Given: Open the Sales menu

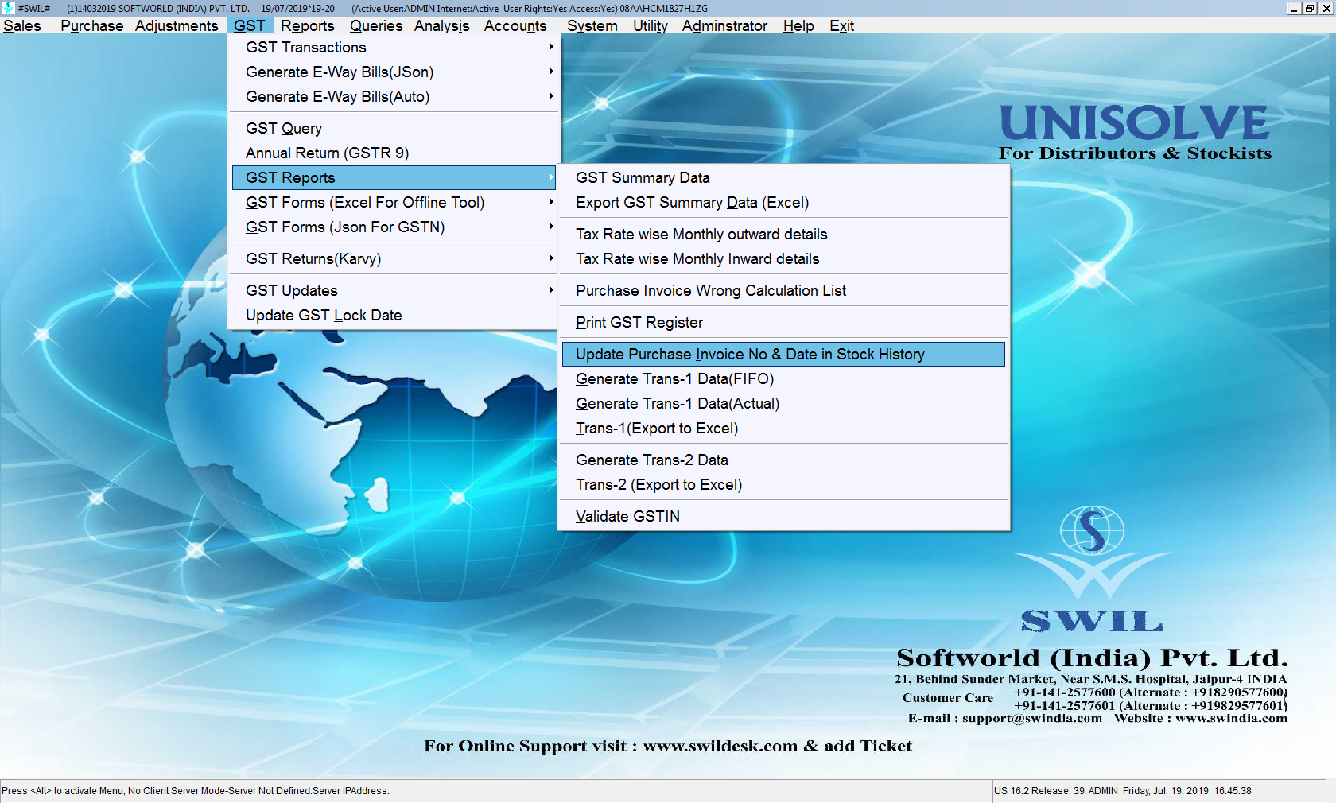Looking at the screenshot, I should (x=22, y=25).
